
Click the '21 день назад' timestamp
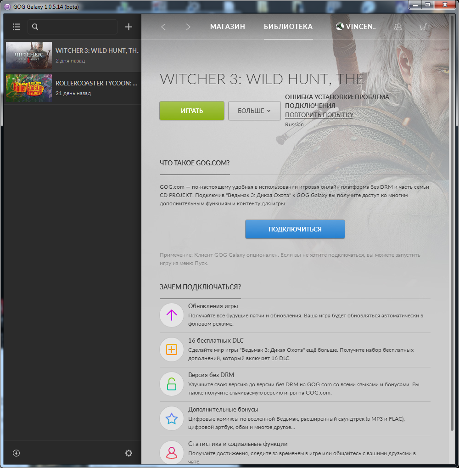tap(73, 93)
